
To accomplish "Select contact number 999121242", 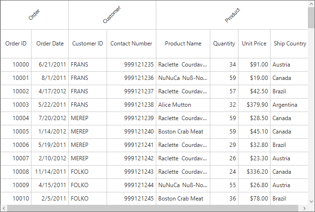I will [131, 158].
